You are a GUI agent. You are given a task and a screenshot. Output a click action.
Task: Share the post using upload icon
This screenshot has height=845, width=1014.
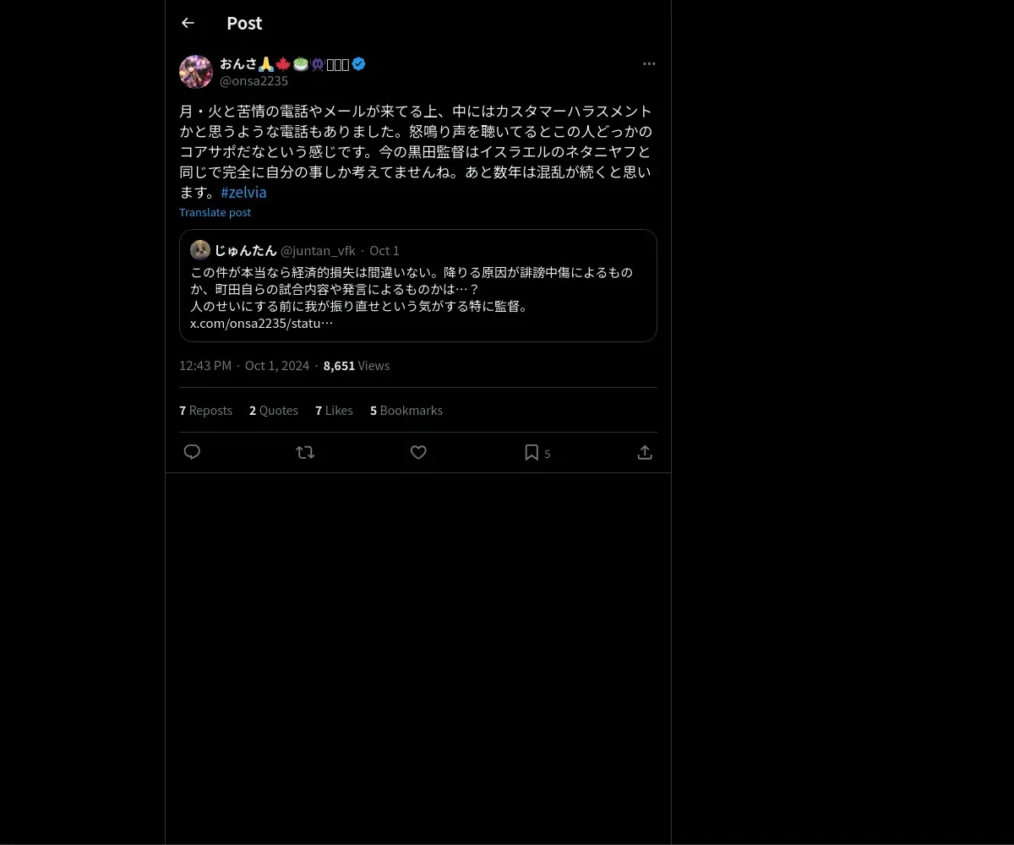[645, 452]
